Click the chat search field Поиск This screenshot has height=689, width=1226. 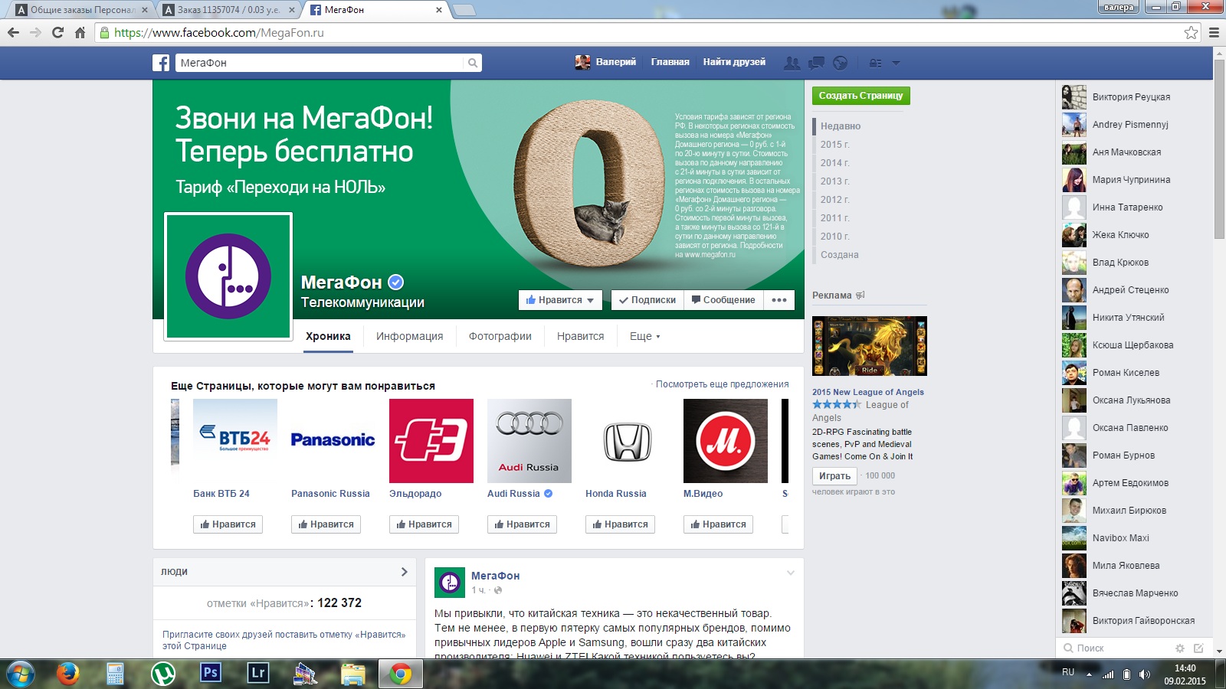point(1115,648)
